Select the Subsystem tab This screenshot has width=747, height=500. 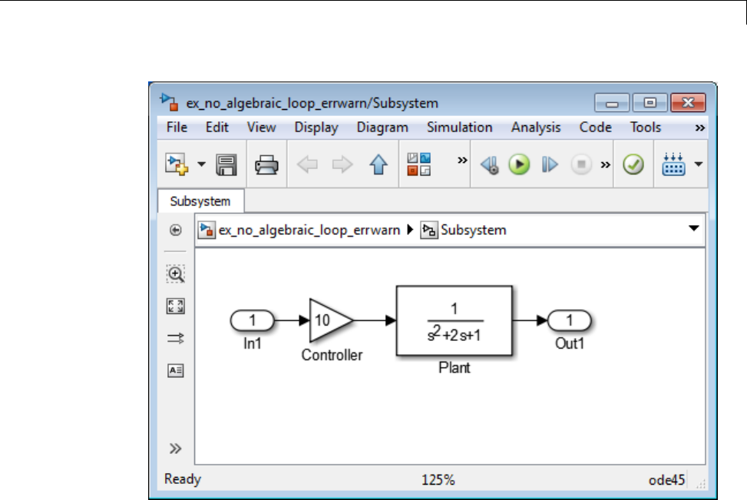point(200,201)
